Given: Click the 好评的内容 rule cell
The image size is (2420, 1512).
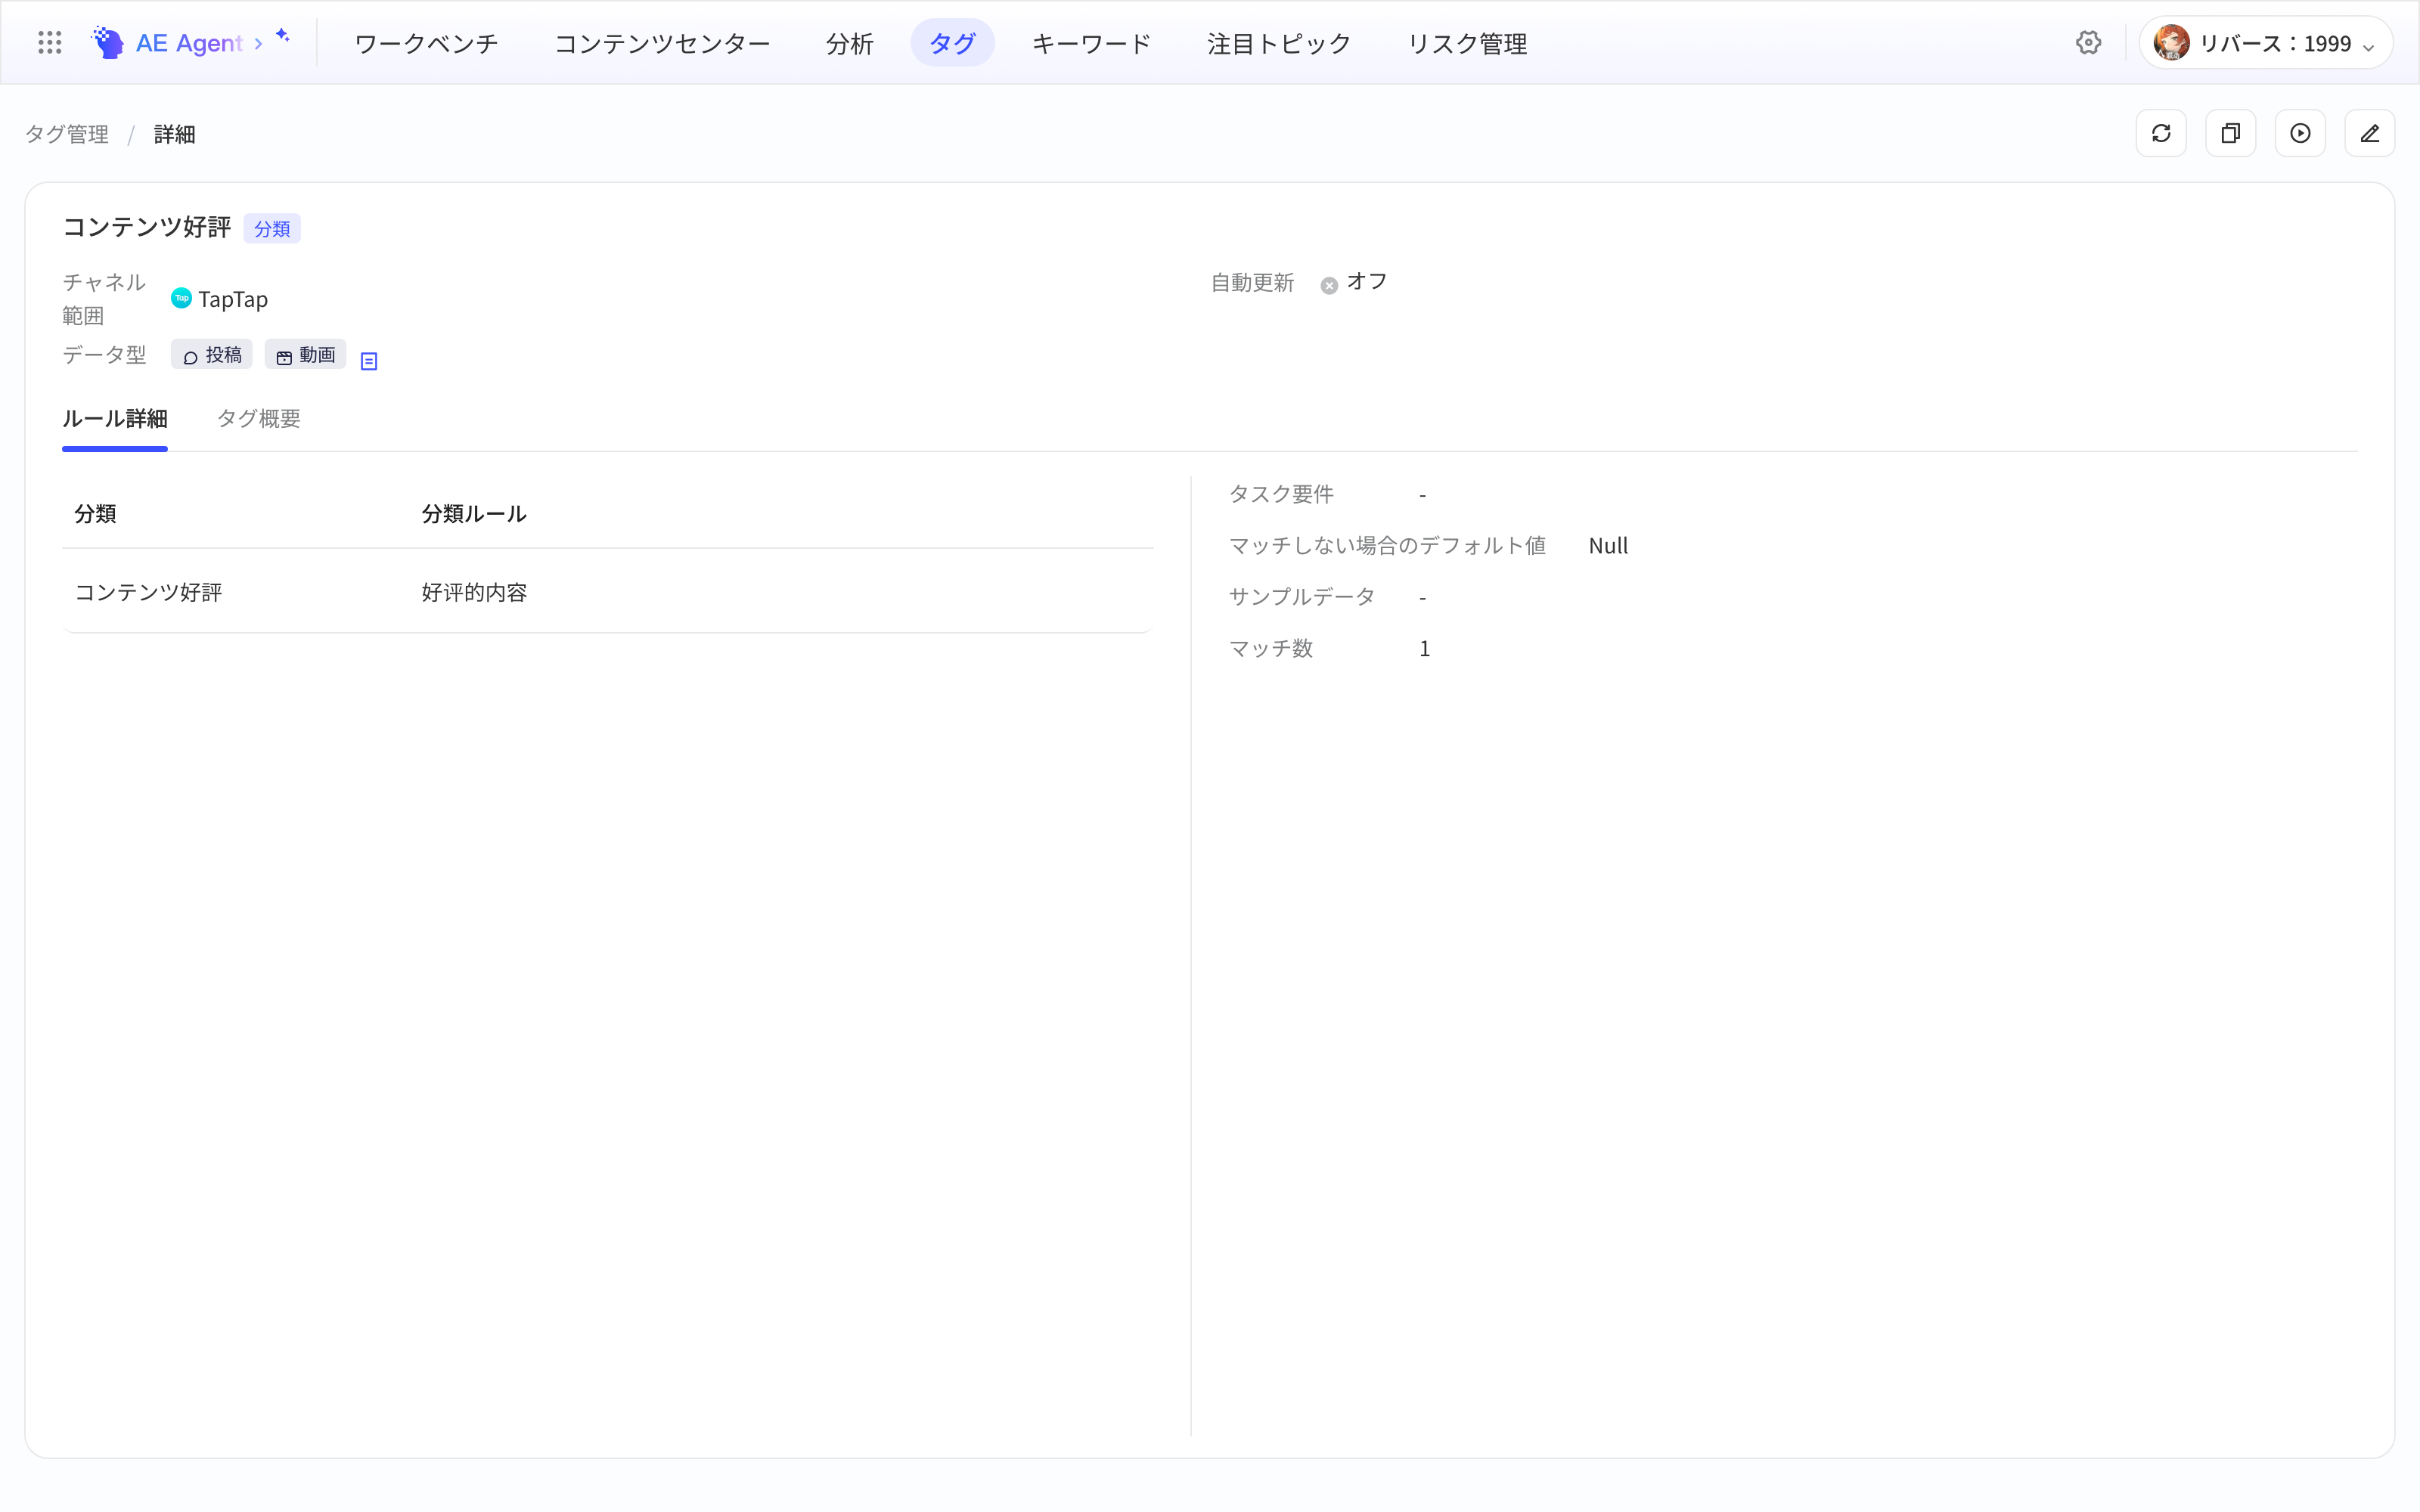Looking at the screenshot, I should coord(475,592).
